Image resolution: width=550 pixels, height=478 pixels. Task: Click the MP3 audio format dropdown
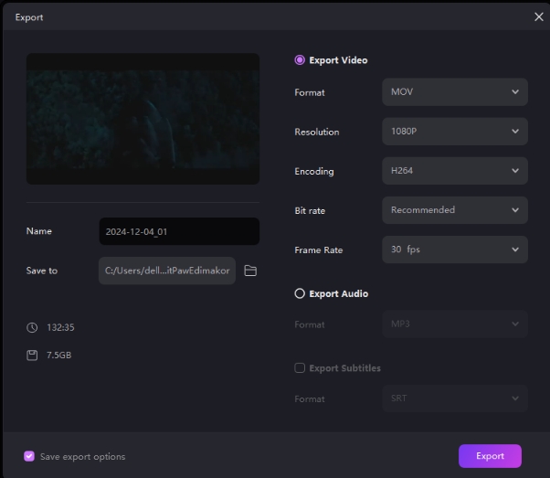click(x=454, y=324)
